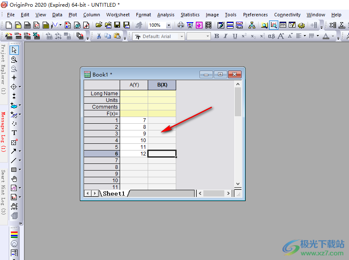This screenshot has width=349, height=260.
Task: Select the Pointer tool
Action: click(14, 50)
